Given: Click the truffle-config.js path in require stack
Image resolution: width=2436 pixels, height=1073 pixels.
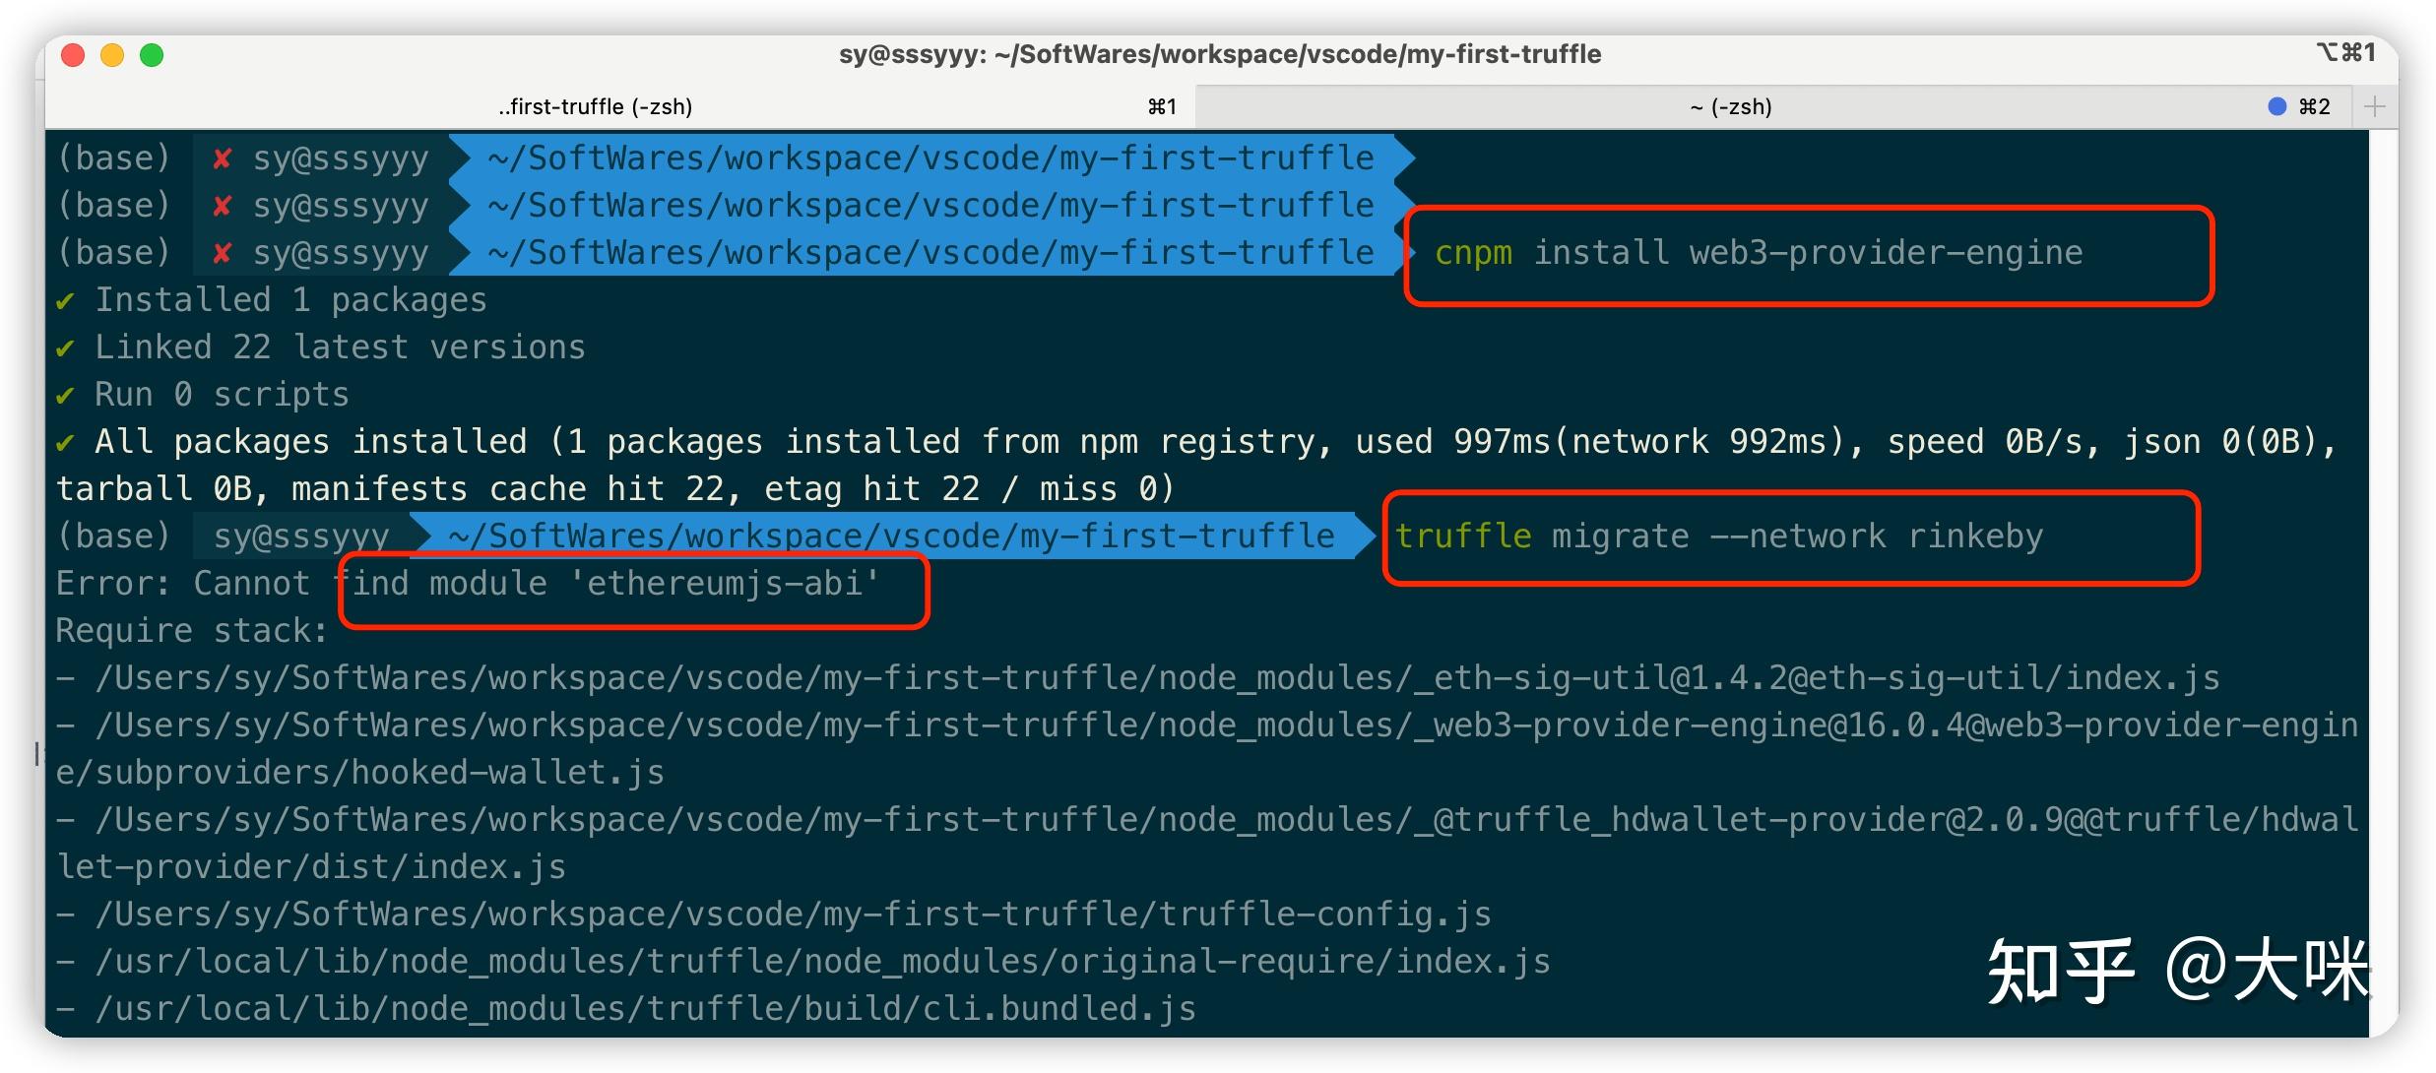Looking at the screenshot, I should click(x=1323, y=915).
